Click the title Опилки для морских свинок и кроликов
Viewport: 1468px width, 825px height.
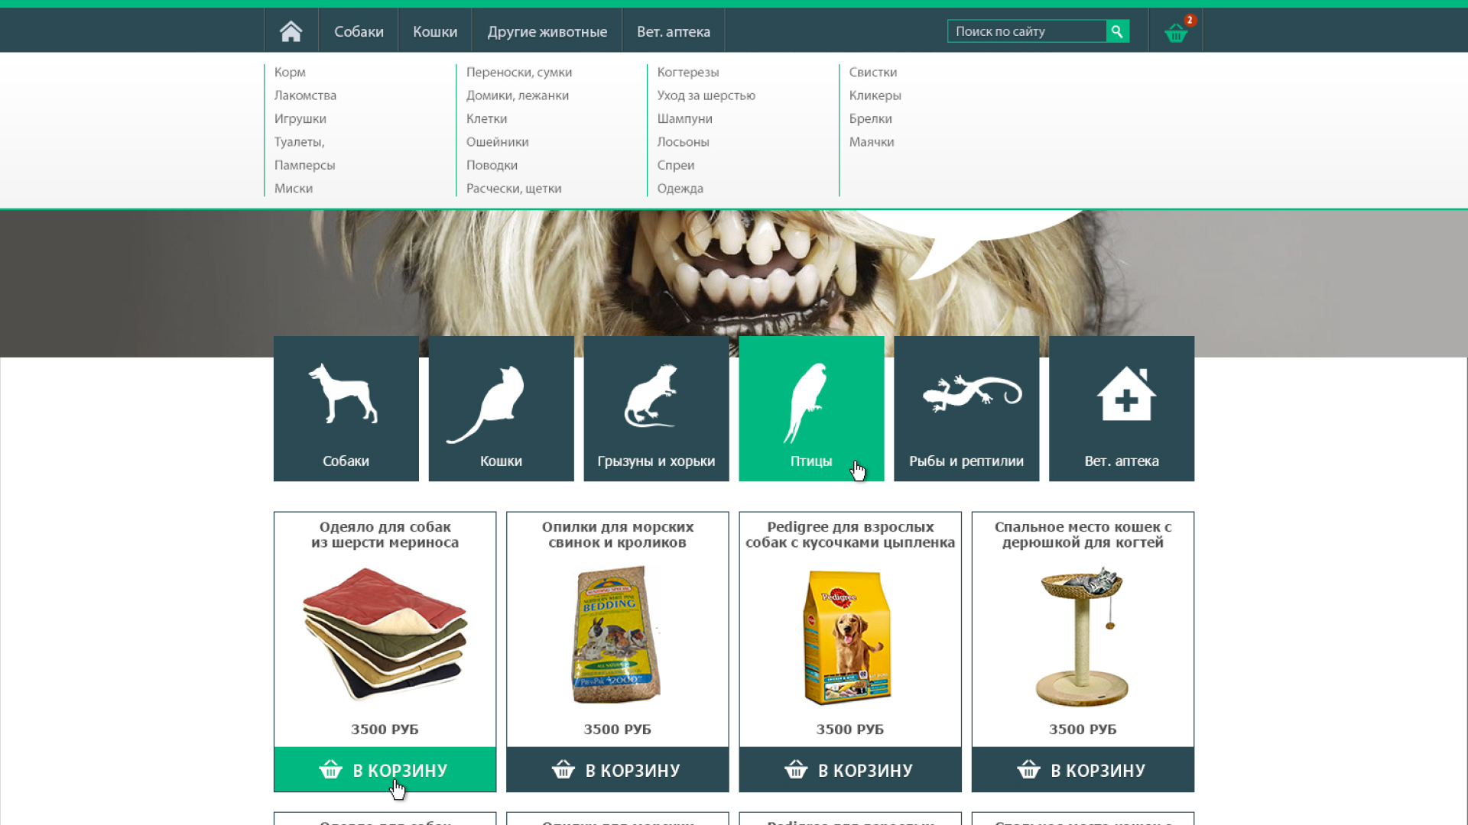coord(618,535)
